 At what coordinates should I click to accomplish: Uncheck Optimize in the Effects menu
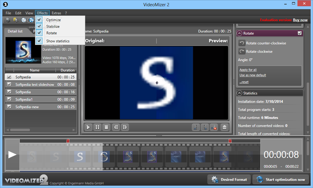(x=39, y=20)
